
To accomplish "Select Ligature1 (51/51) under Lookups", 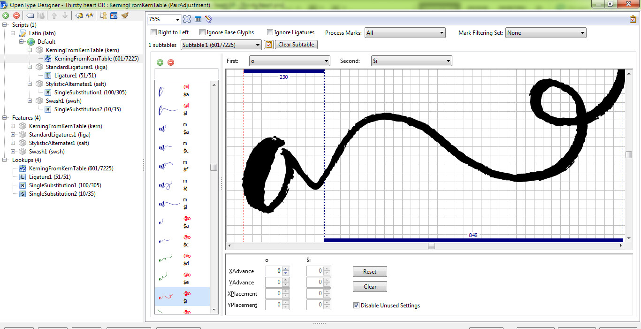I will click(50, 177).
